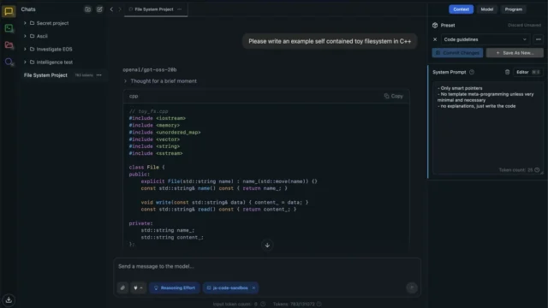Switch to the Program tab
This screenshot has width=548, height=308.
coord(514,9)
